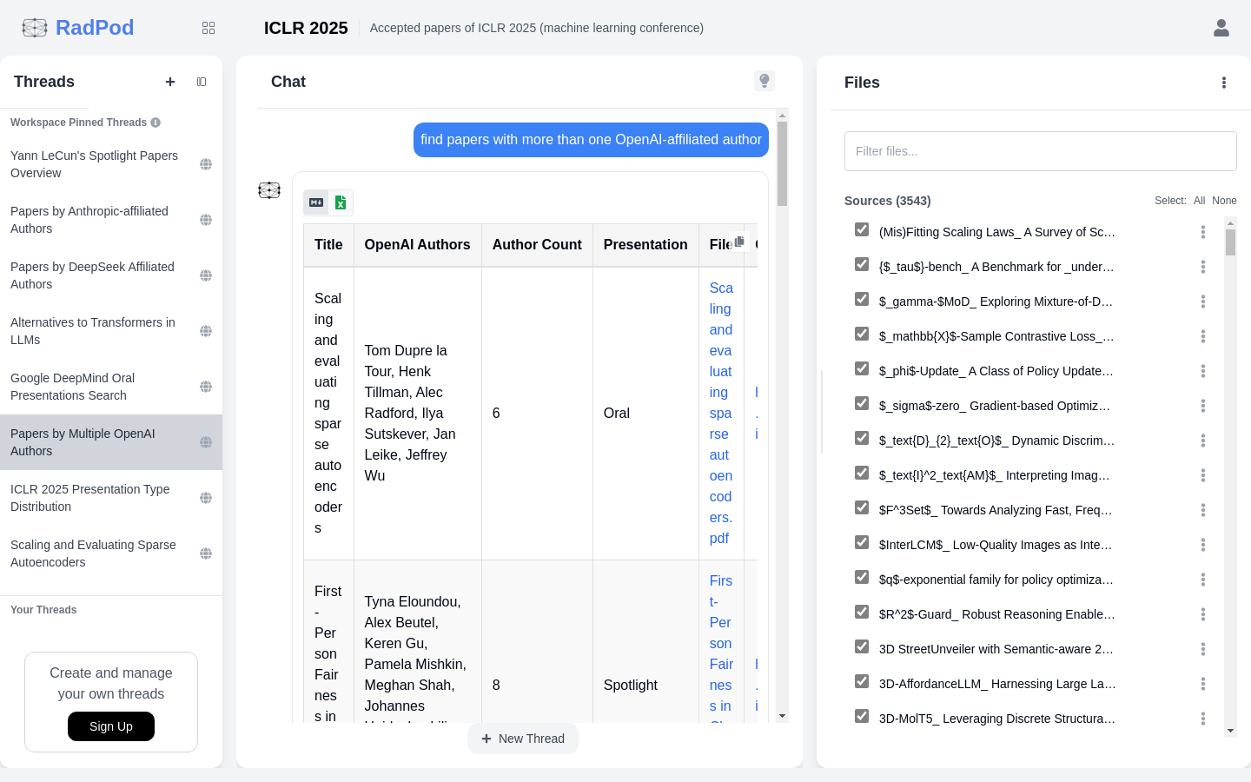1251x782 pixels.
Task: Add a new thread with plus icon
Action: (170, 82)
